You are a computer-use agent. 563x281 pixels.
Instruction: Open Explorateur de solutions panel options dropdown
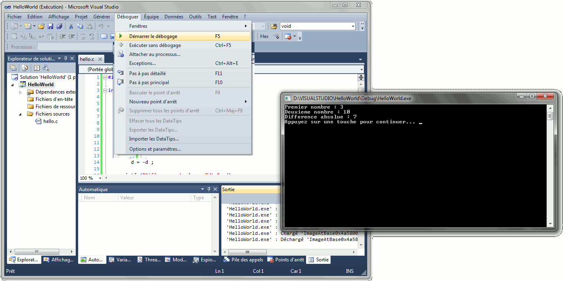pos(59,59)
